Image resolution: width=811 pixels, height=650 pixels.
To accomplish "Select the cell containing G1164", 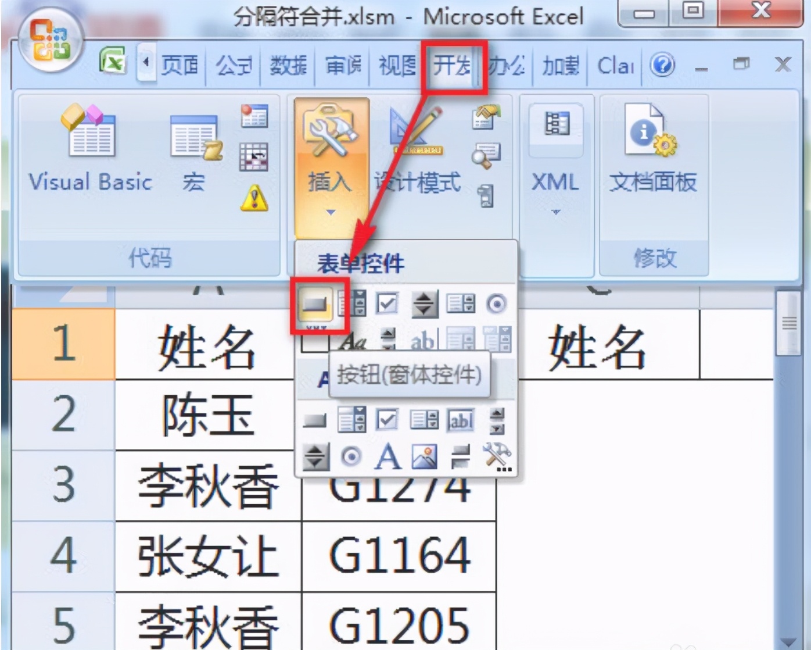I will (x=399, y=556).
